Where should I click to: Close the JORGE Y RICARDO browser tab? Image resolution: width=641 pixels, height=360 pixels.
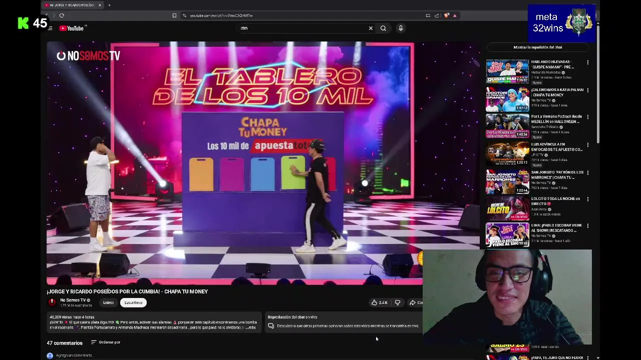pyautogui.click(x=100, y=5)
